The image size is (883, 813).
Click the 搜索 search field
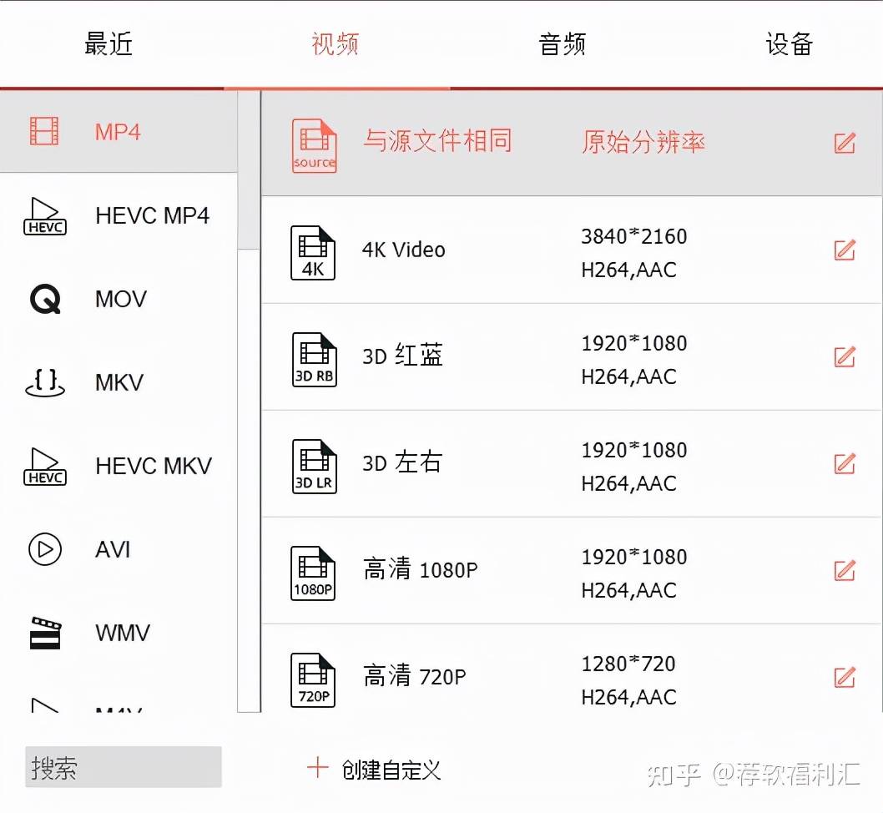pyautogui.click(x=124, y=767)
